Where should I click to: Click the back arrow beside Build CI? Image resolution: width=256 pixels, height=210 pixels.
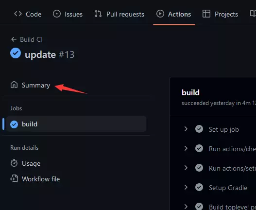click(x=14, y=39)
